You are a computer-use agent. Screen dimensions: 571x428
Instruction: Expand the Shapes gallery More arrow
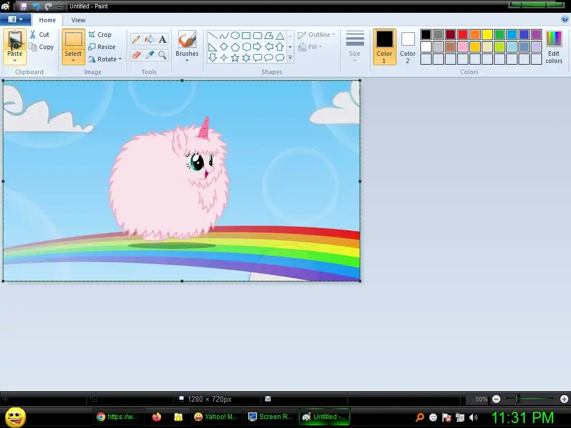(x=290, y=58)
